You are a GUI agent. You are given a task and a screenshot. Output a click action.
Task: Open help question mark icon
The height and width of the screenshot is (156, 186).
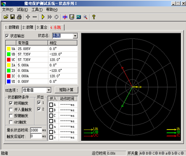[x=94, y=17]
